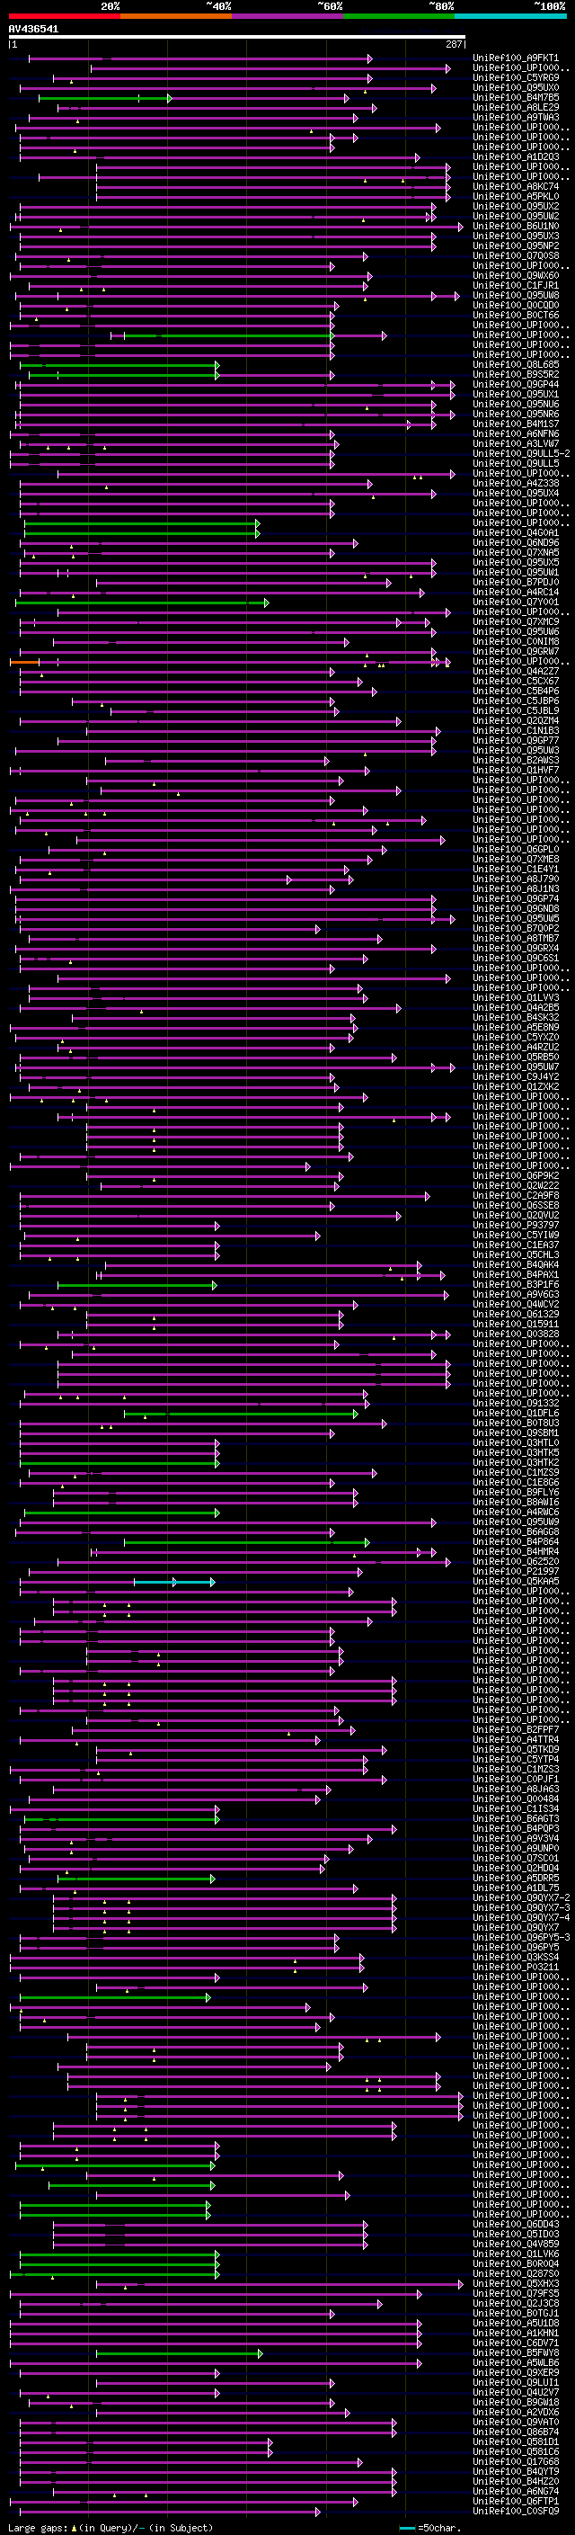Select label UniRef100_Q0CQD0

click(x=516, y=305)
